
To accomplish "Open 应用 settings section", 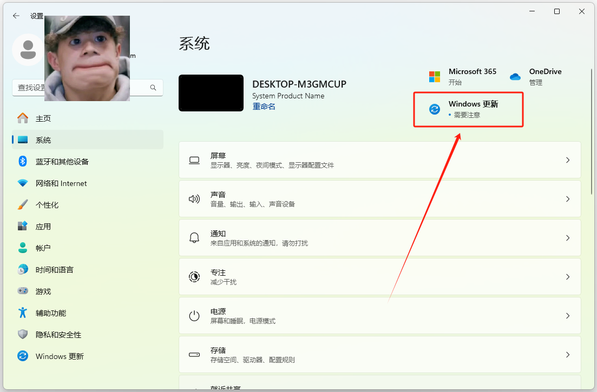I will [88, 227].
